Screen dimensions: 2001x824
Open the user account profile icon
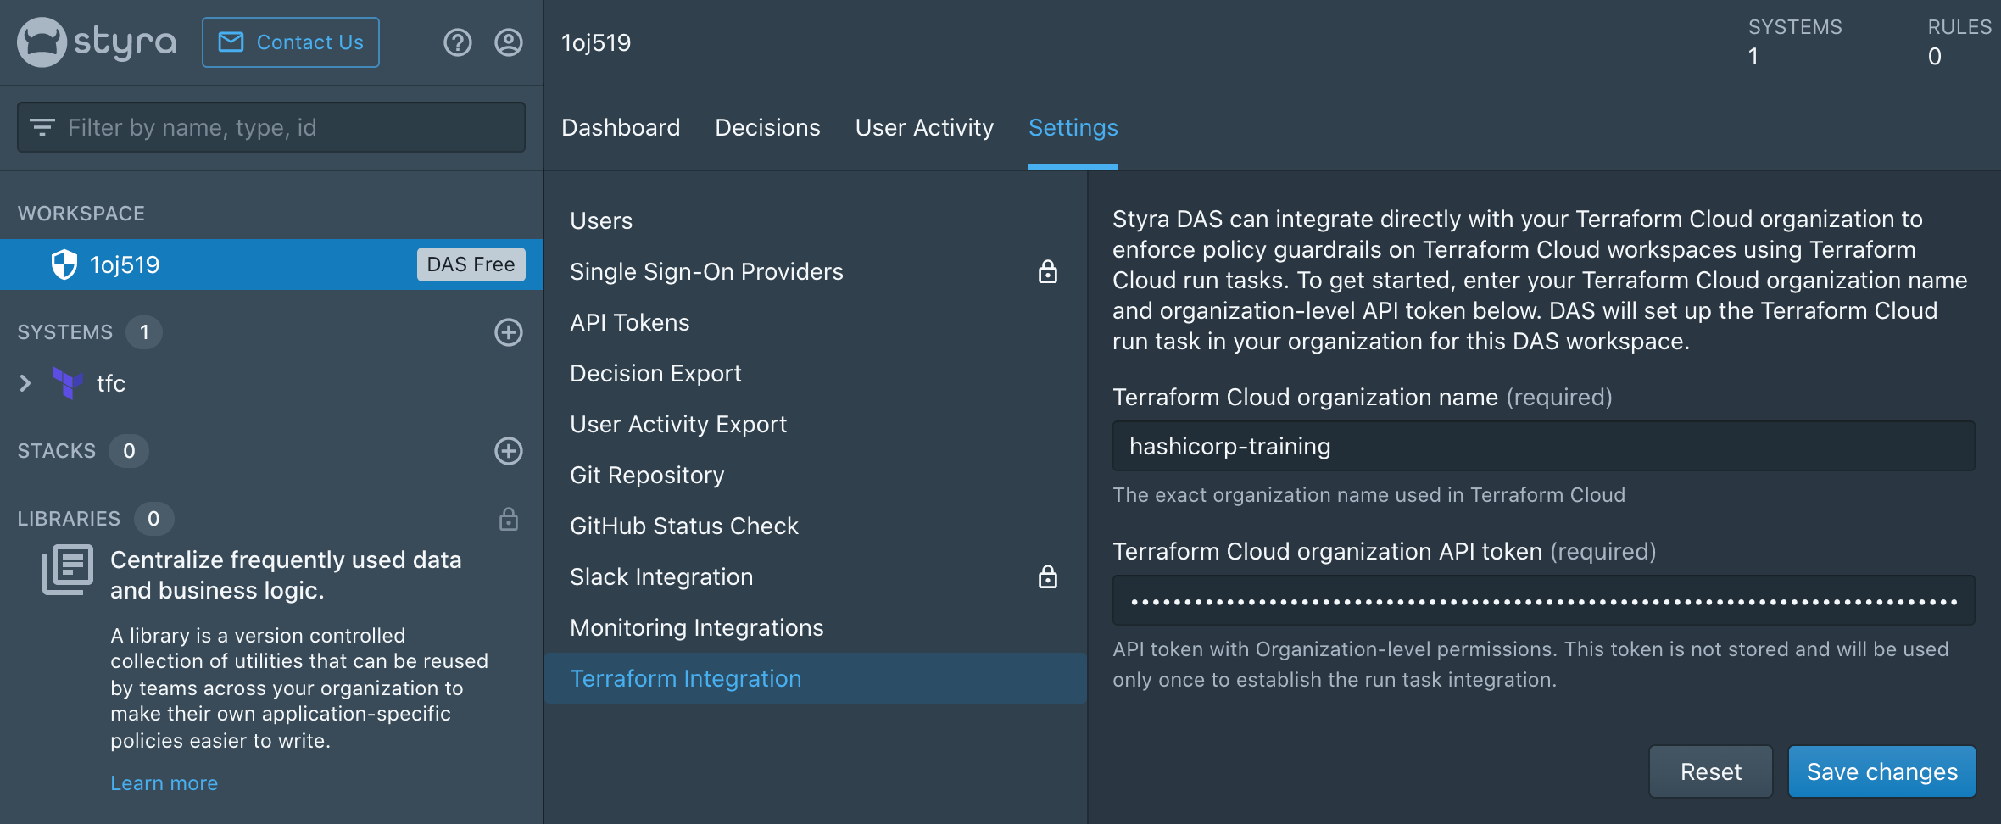tap(509, 42)
